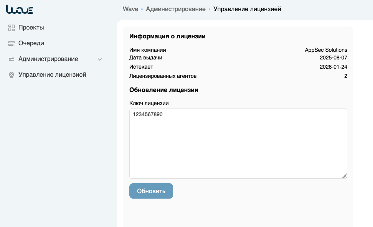
Task: Select the AppSec Solutions company name value
Action: (326, 50)
